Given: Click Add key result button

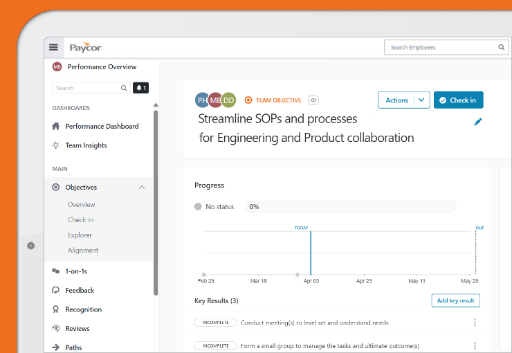Looking at the screenshot, I should point(455,300).
